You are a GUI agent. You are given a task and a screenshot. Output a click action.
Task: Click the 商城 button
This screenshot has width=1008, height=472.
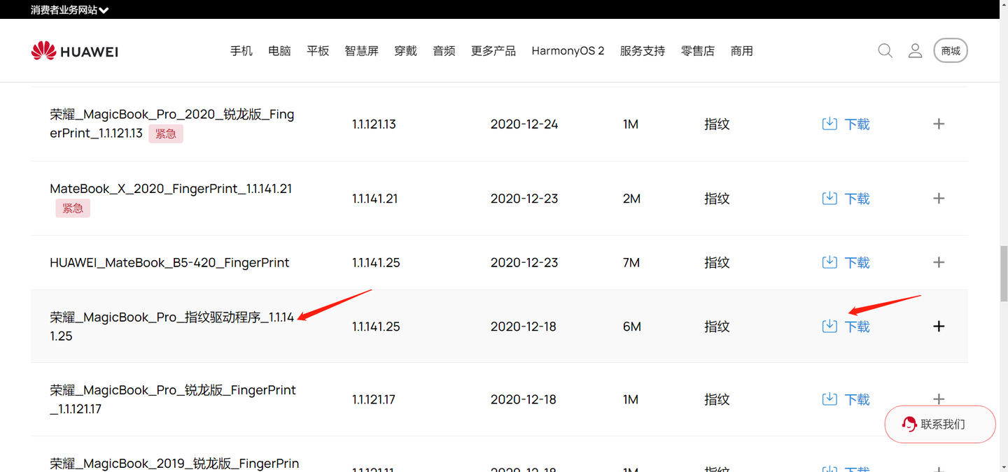click(x=951, y=50)
